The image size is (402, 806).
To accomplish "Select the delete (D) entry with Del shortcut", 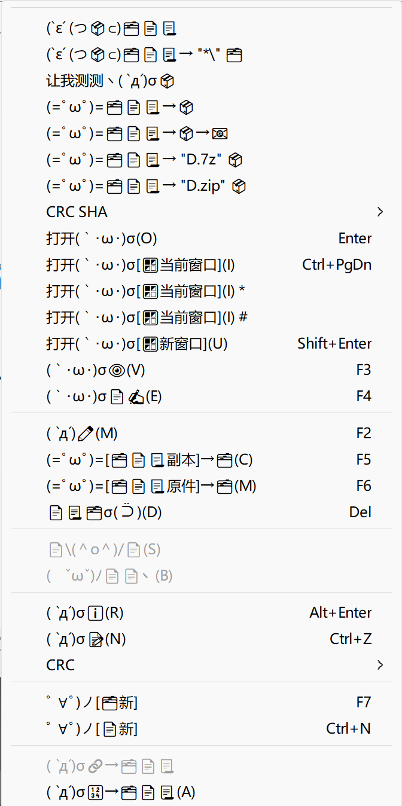I will pyautogui.click(x=105, y=512).
